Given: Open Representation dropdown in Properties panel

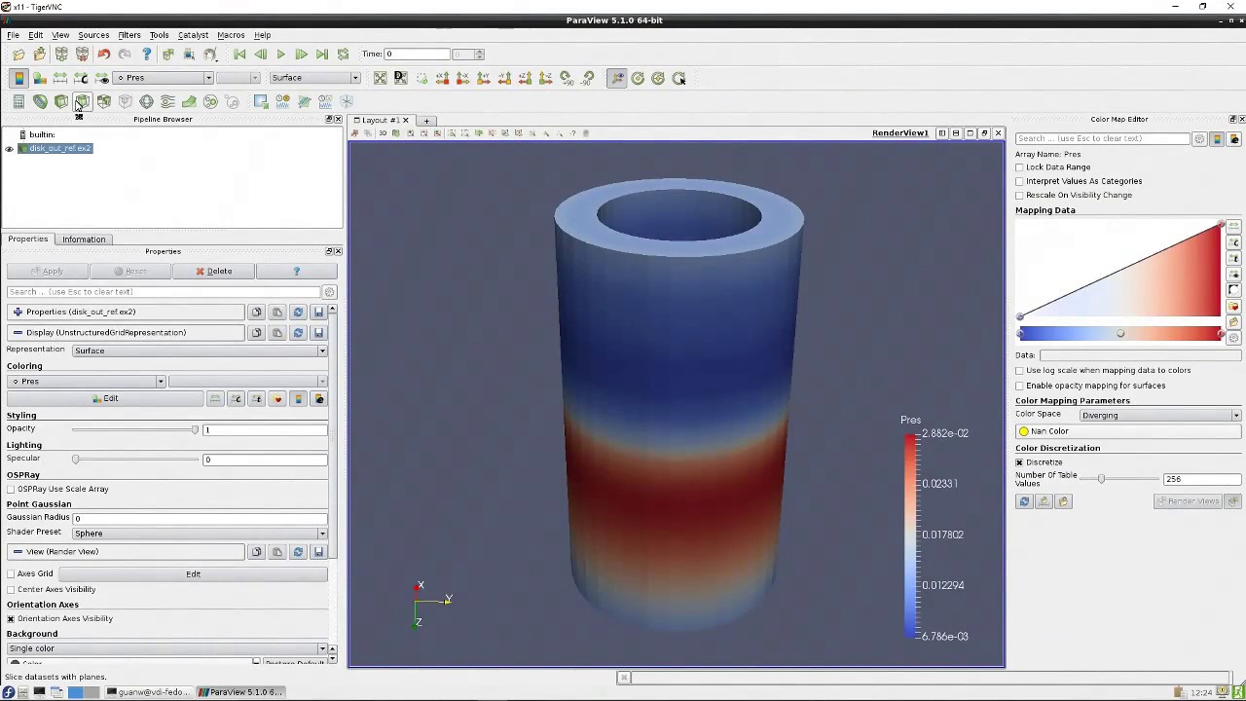Looking at the screenshot, I should (200, 350).
